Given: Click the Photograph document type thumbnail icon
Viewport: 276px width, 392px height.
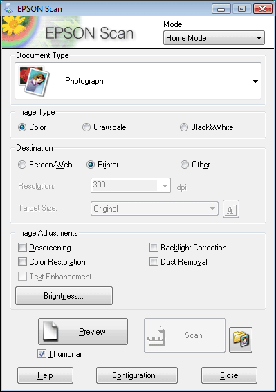Looking at the screenshot, I should pyautogui.click(x=35, y=81).
